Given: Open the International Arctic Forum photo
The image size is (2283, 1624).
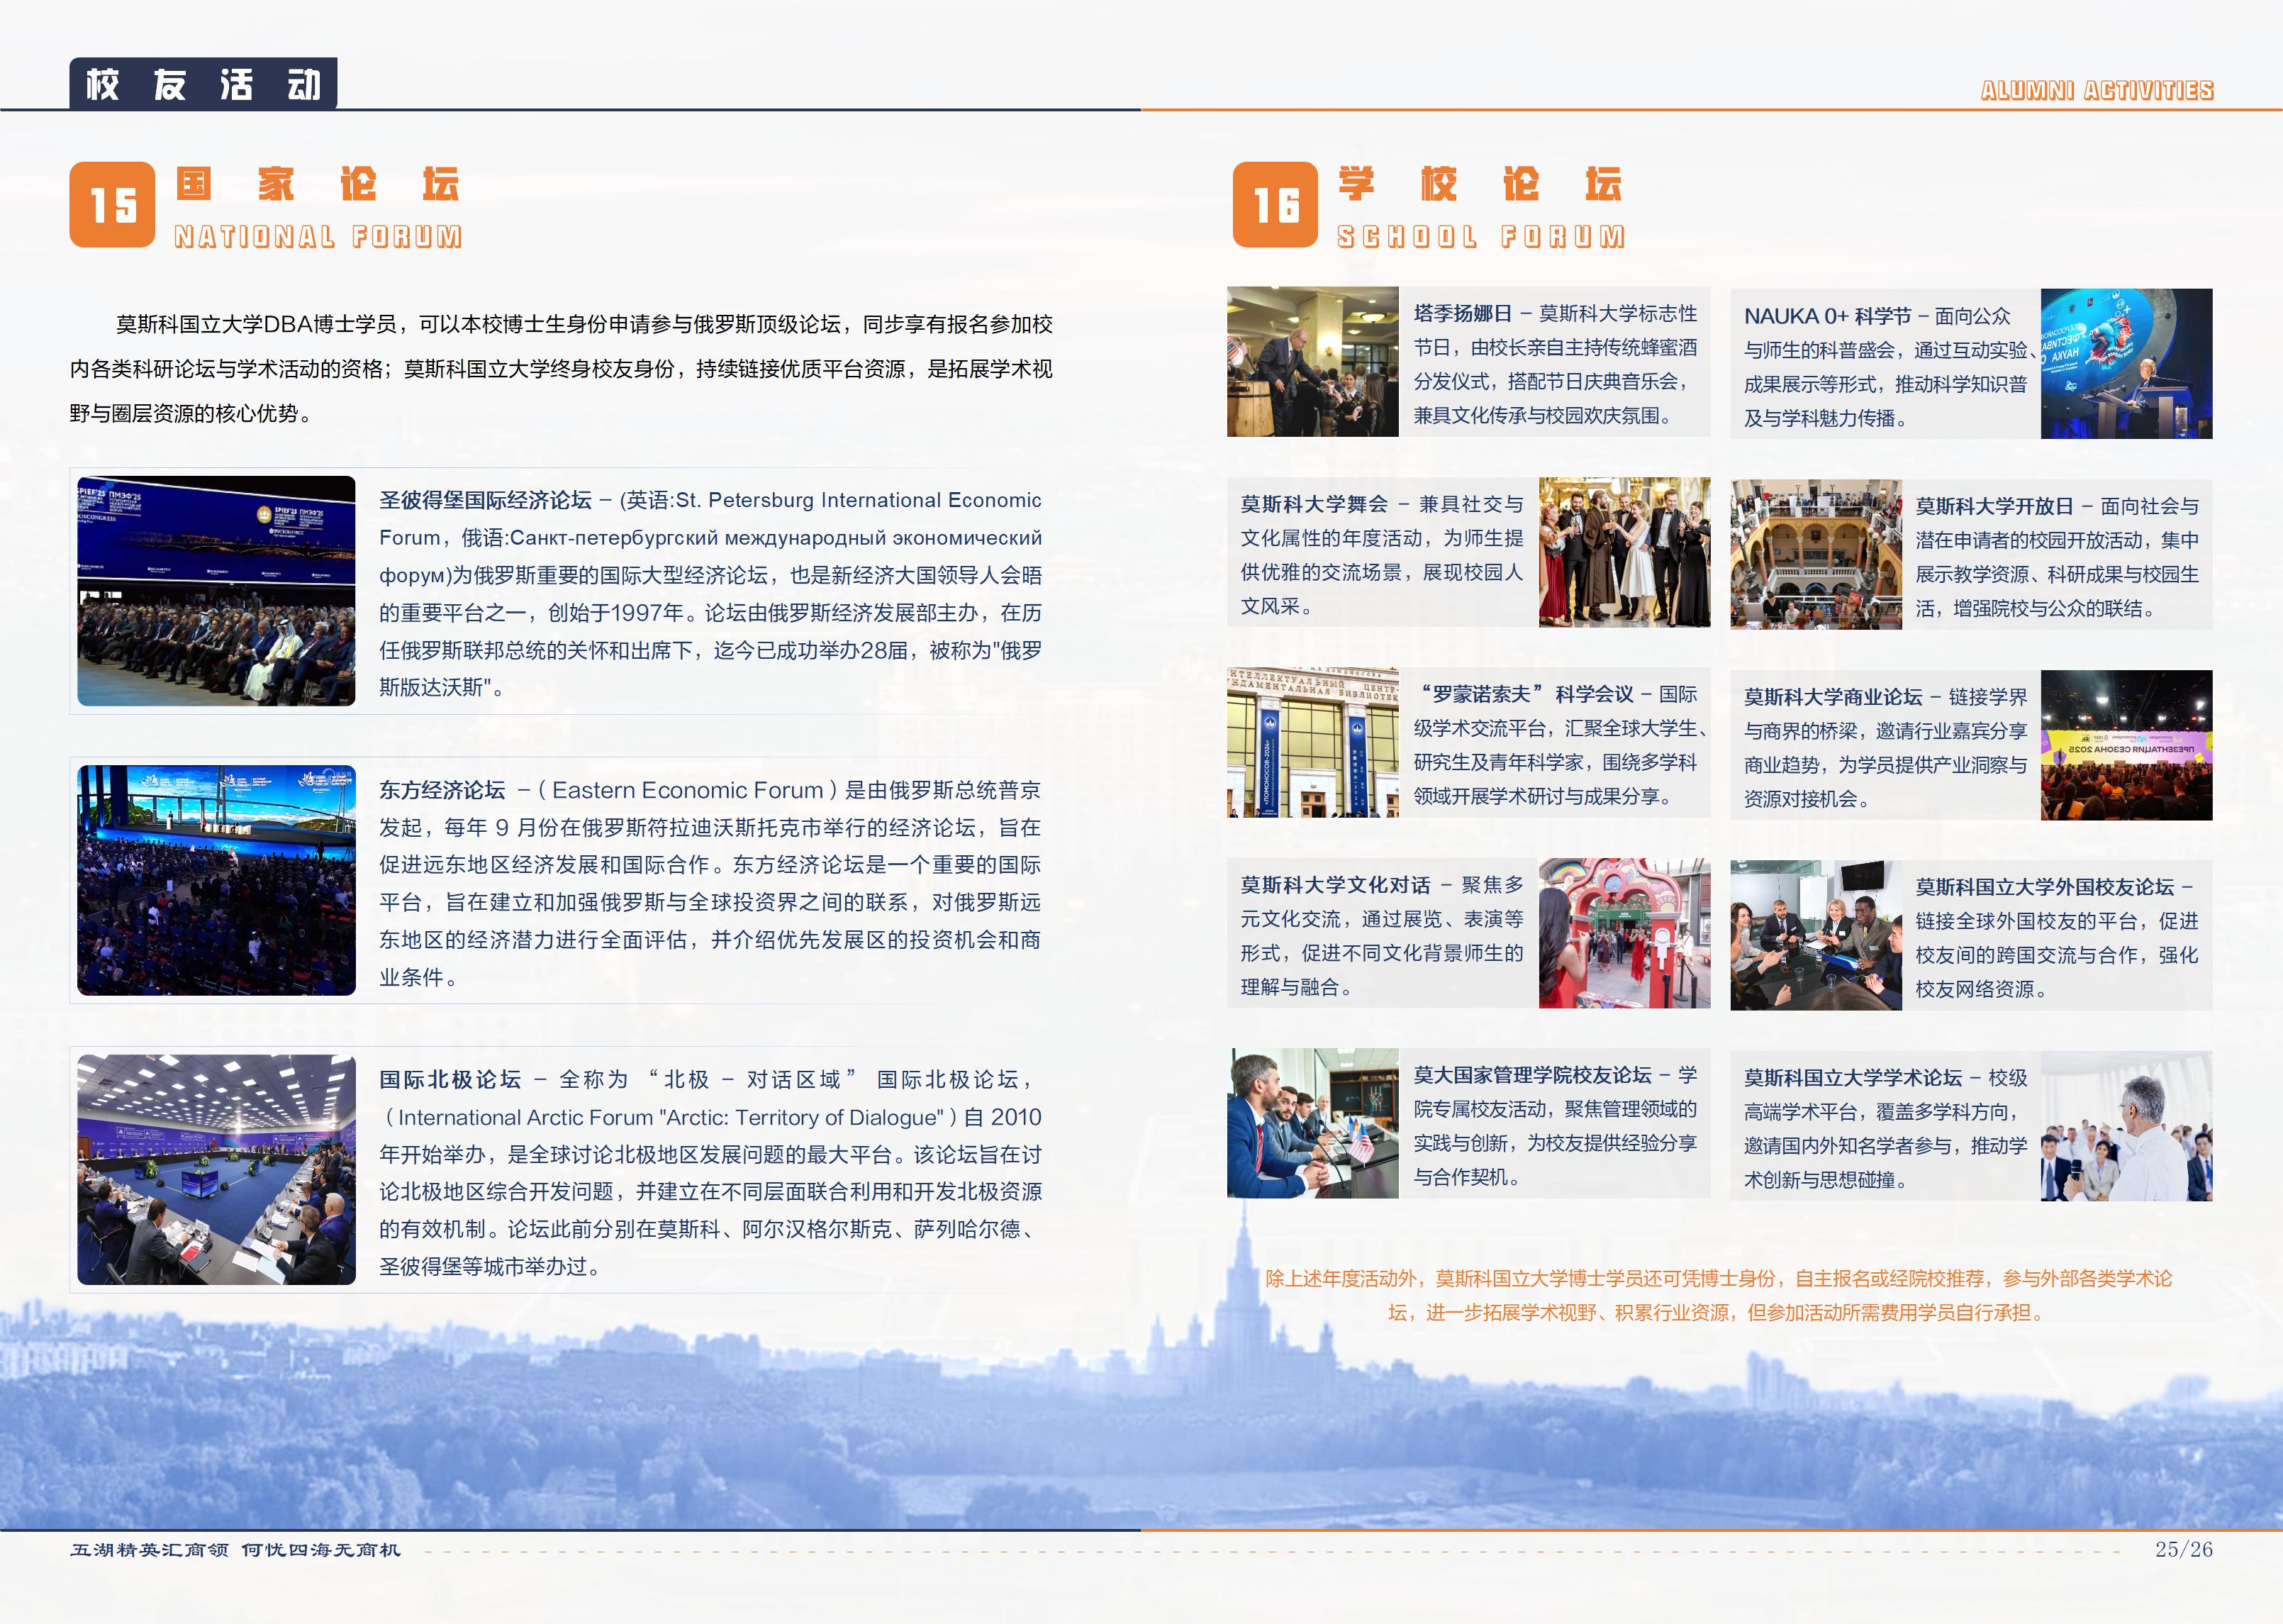Looking at the screenshot, I should 216,1169.
